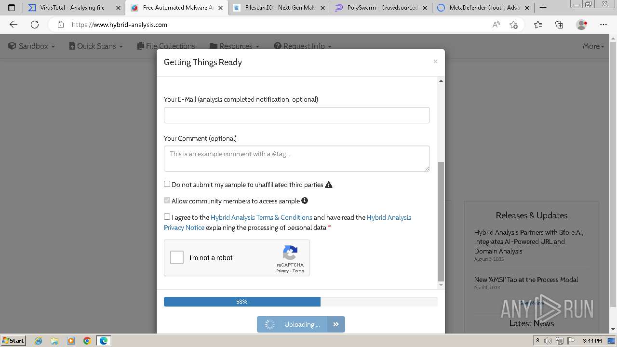This screenshot has height=347, width=617.
Task: Click the double-arrow continue icon
Action: tap(336, 324)
